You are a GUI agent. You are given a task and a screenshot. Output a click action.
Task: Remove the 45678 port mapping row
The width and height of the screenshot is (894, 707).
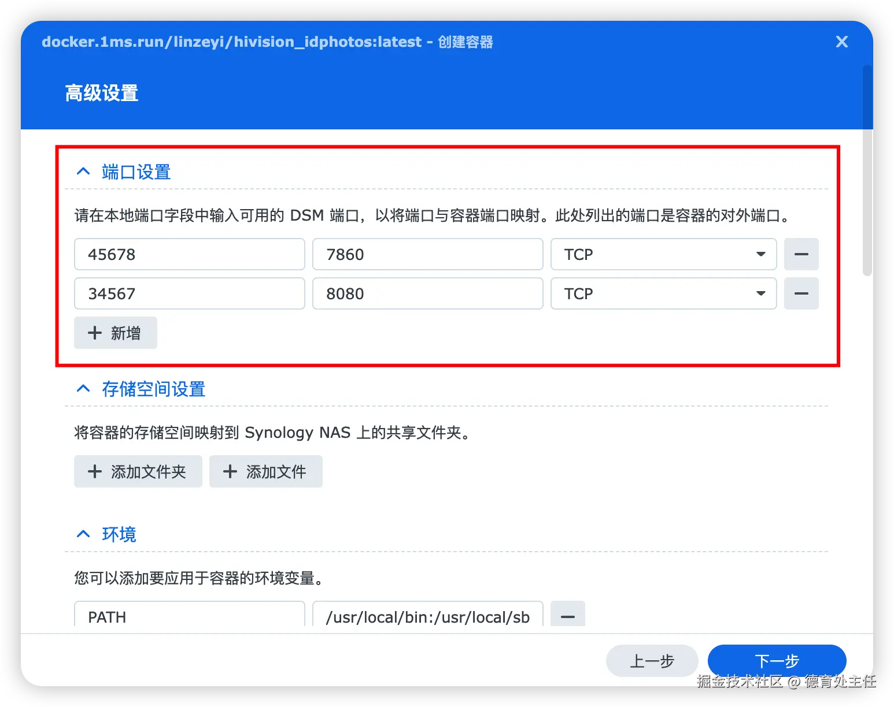point(801,254)
